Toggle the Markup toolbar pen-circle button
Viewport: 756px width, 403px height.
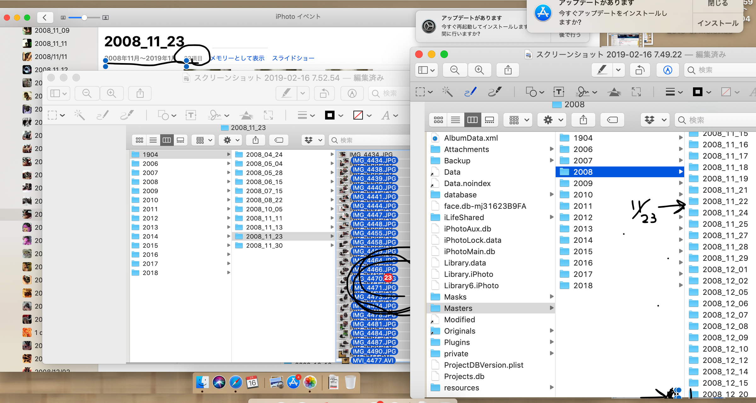[667, 70]
